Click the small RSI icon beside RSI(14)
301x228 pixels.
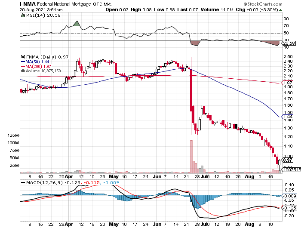(x=23, y=15)
